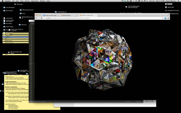
Task: Click the blue highlighted collapsed sticky note bar
Action: (16, 37)
